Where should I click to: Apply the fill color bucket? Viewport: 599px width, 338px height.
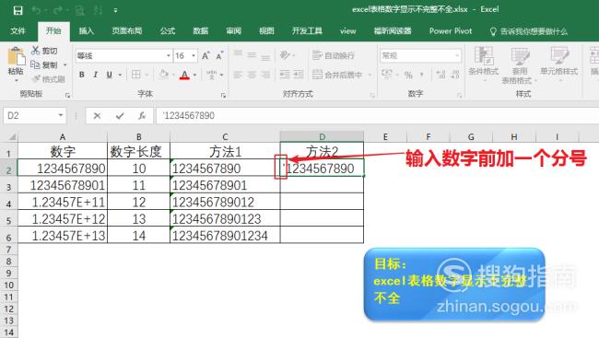tap(164, 74)
